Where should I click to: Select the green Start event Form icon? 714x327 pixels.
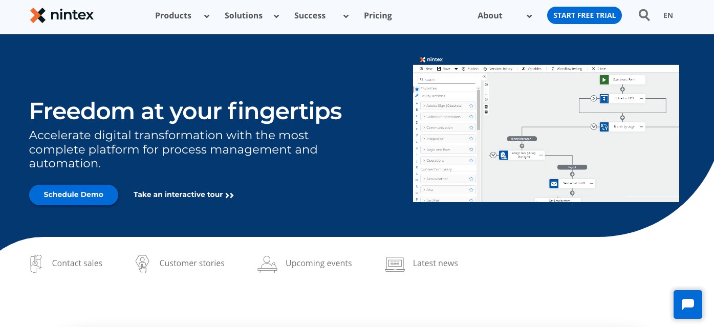[x=604, y=79]
